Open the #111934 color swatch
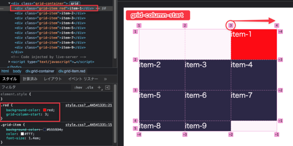This screenshot has height=146, width=293. pyautogui.click(x=45, y=129)
